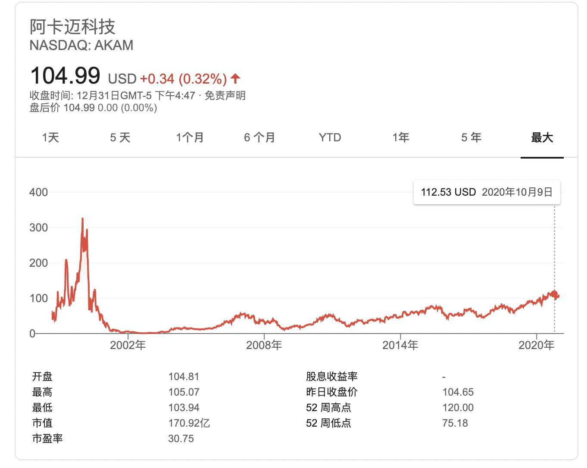
Task: Click the 阿卡迈科技 company title
Action: (72, 27)
